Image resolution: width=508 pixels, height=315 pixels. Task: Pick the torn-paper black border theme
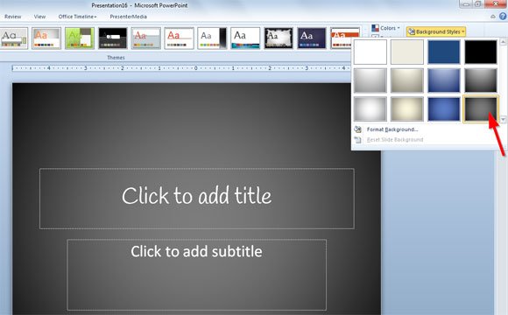click(279, 38)
